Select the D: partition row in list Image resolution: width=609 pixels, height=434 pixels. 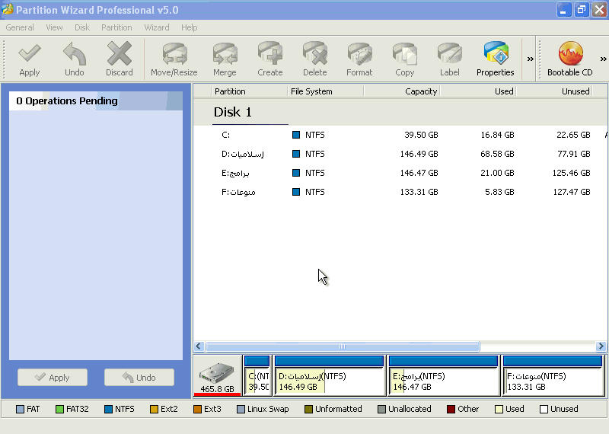[400, 154]
